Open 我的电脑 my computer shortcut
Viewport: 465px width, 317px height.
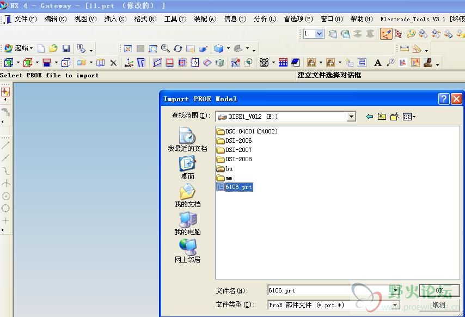tap(187, 223)
